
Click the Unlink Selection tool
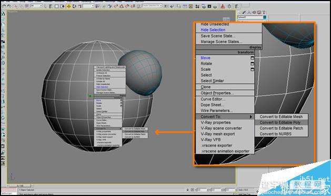[21, 6]
